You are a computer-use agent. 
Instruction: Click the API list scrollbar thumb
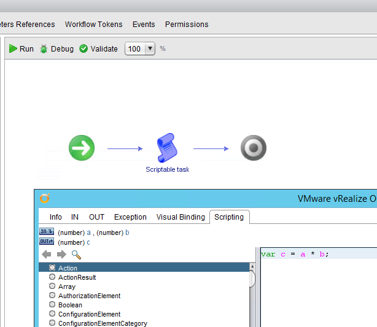pos(252,279)
